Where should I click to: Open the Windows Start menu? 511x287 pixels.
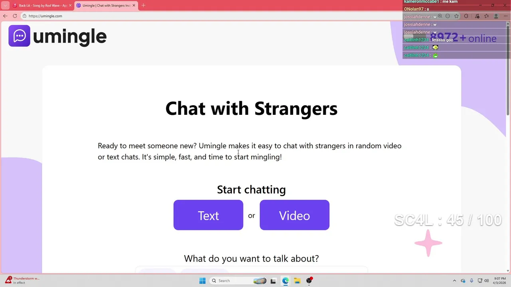coord(202,281)
